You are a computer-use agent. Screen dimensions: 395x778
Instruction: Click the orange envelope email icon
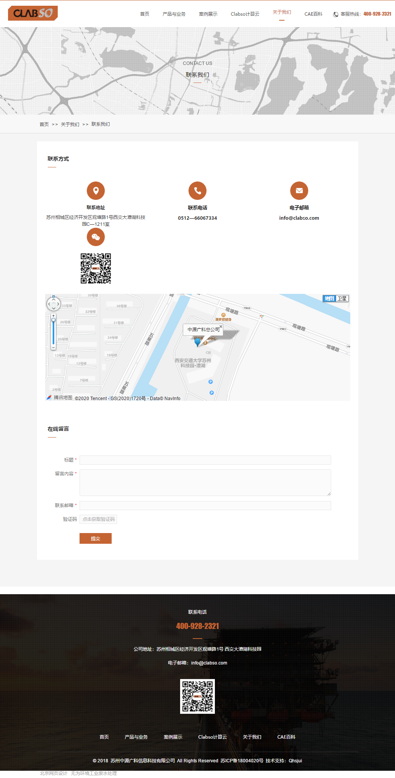pyautogui.click(x=299, y=190)
